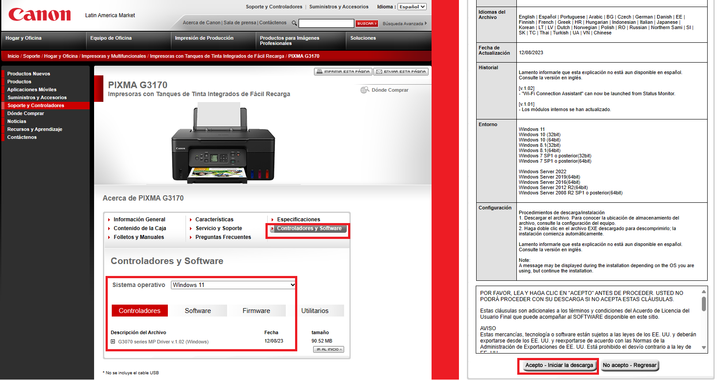Click inside the site search input field
Image resolution: width=720 pixels, height=380 pixels.
[326, 23]
